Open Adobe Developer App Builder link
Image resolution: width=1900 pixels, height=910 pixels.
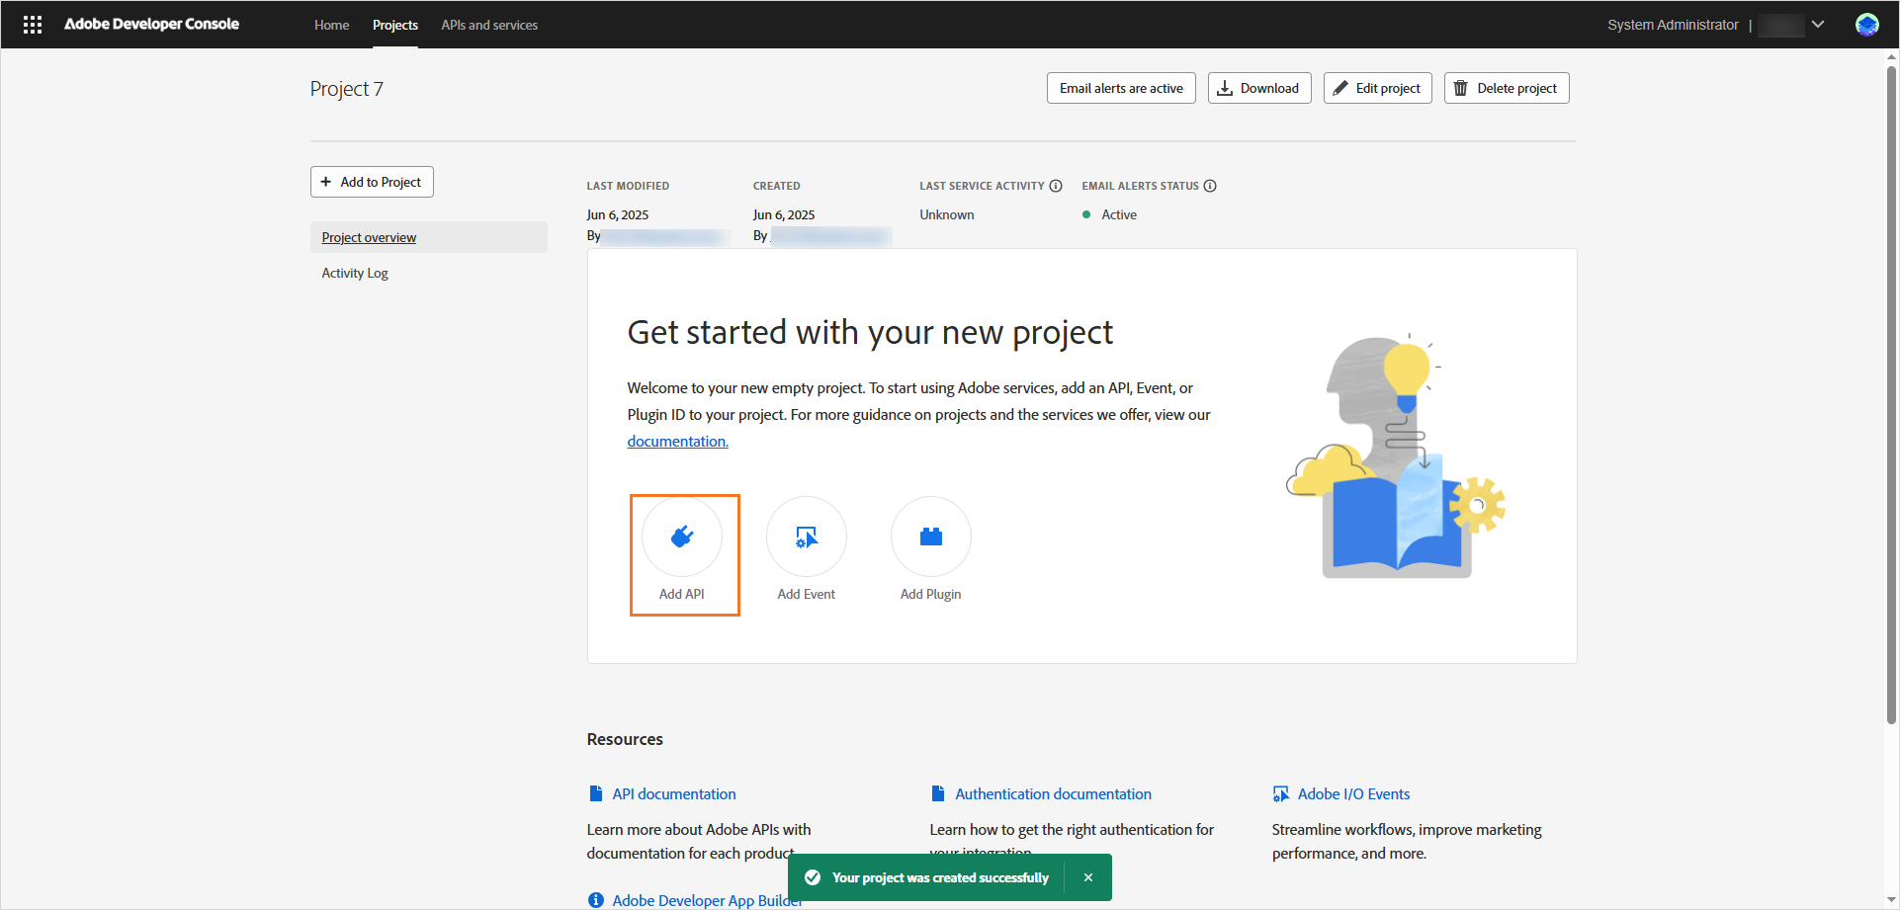707,900
